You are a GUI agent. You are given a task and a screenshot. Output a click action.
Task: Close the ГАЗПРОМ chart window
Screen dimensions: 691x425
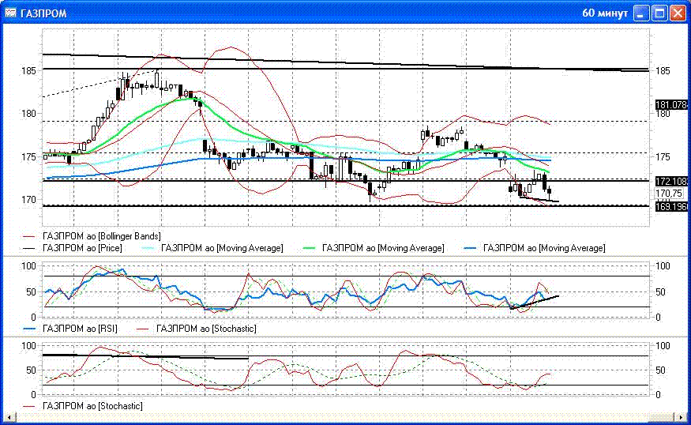678,13
